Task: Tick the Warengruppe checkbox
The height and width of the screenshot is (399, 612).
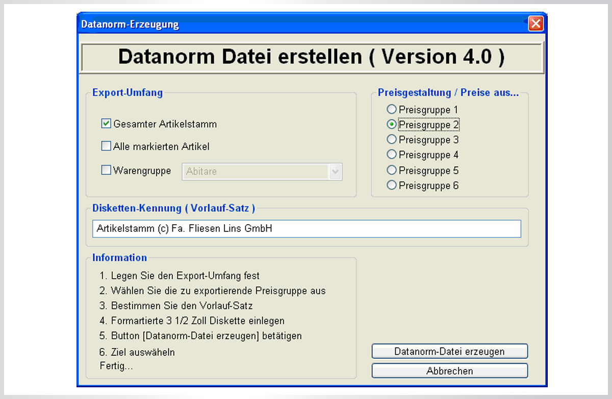Action: coord(106,171)
